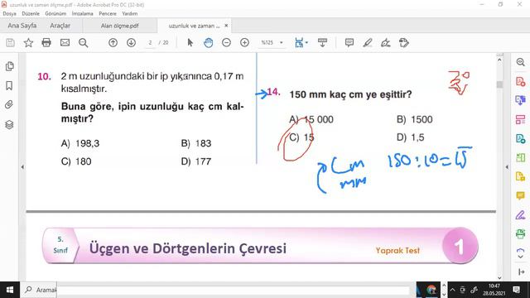Image resolution: width=530 pixels, height=298 pixels.
Task: Switch to Alan ölçme.pdf tab
Action: pos(119,26)
